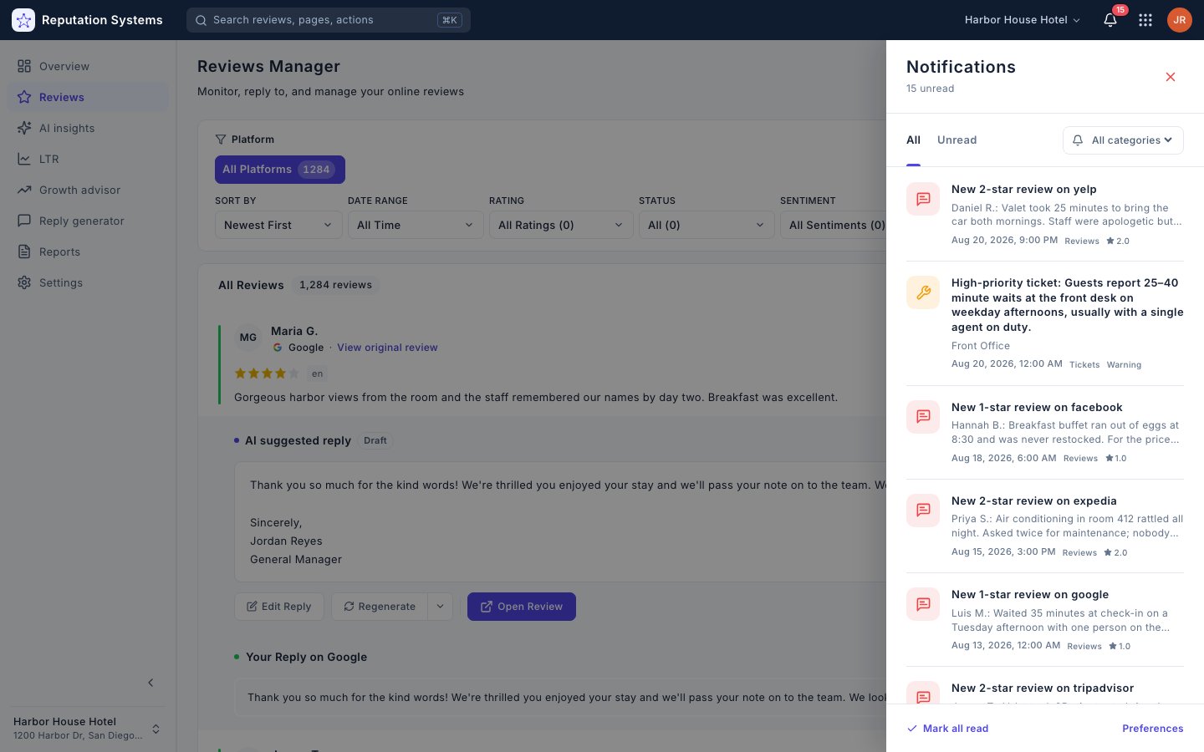Open the Newest First sort dropdown
Image resolution: width=1204 pixels, height=752 pixels.
pos(278,225)
